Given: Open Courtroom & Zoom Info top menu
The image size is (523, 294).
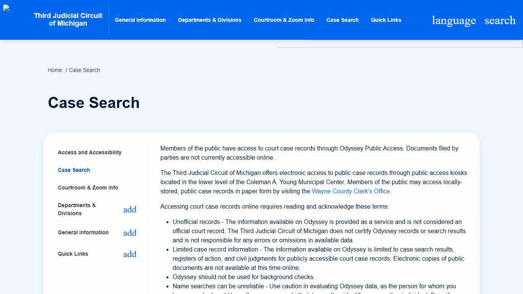Looking at the screenshot, I should (x=284, y=20).
